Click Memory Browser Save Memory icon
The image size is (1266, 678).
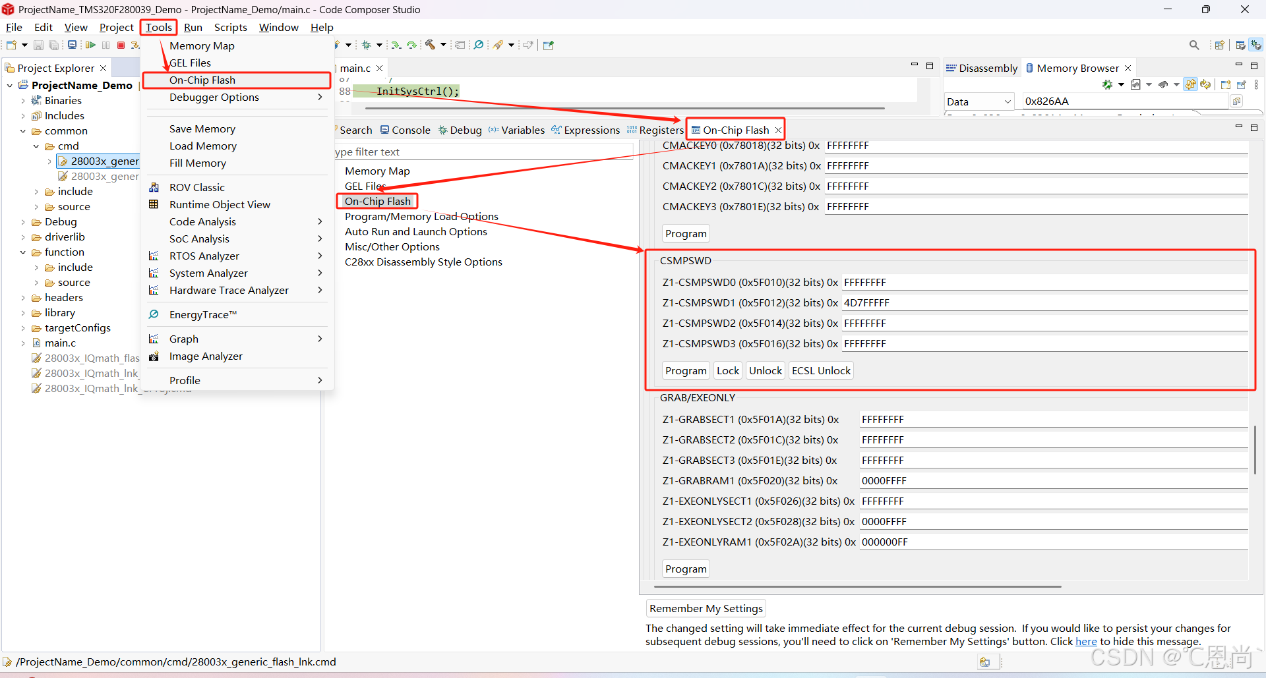click(1135, 84)
